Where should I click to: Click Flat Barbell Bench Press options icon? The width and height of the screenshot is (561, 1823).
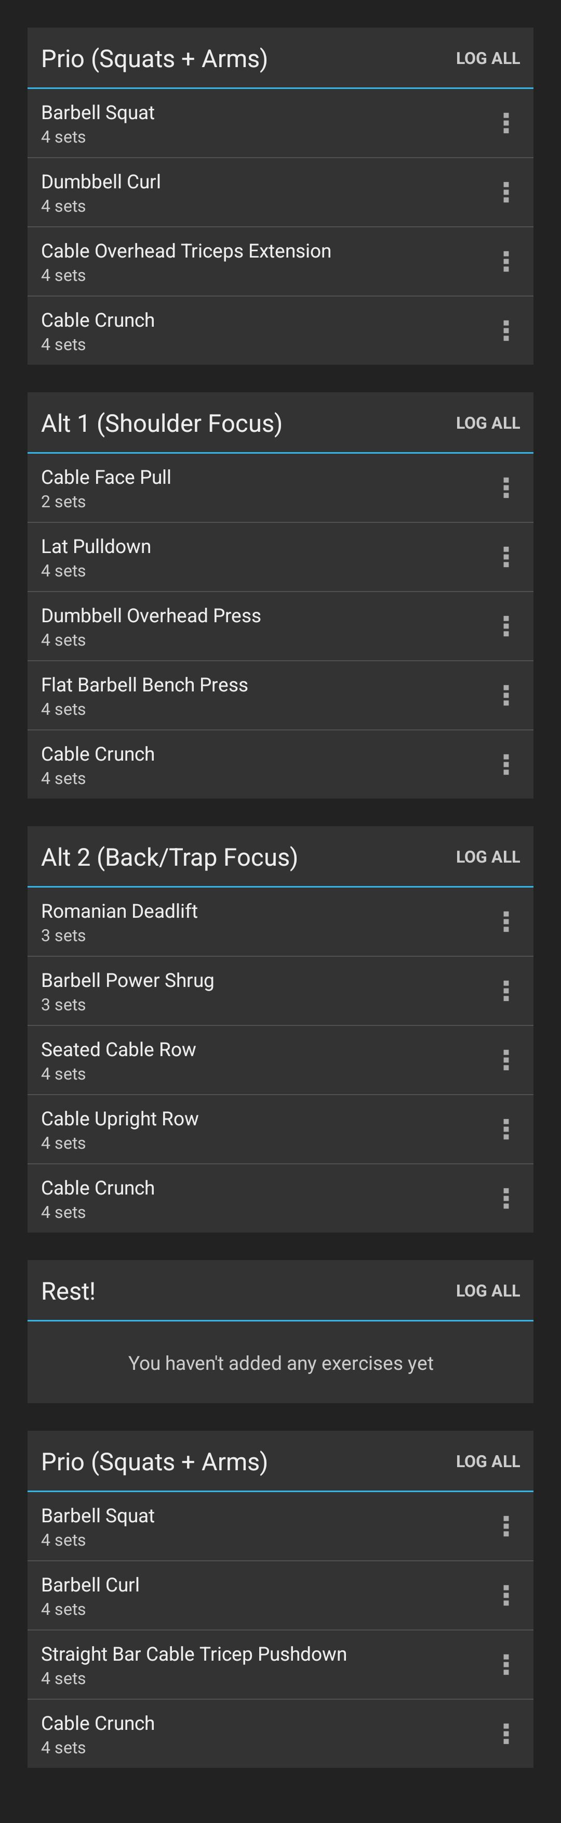point(506,696)
